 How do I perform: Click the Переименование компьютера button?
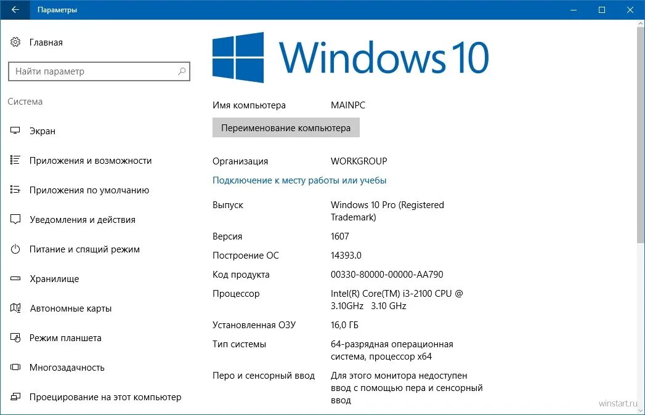pos(286,127)
